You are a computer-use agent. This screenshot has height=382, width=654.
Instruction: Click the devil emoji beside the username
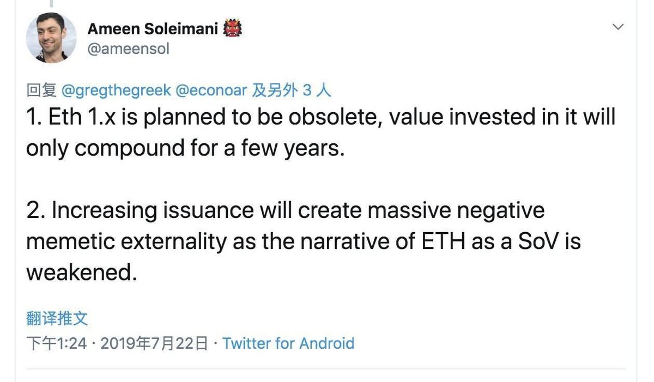pos(233,27)
